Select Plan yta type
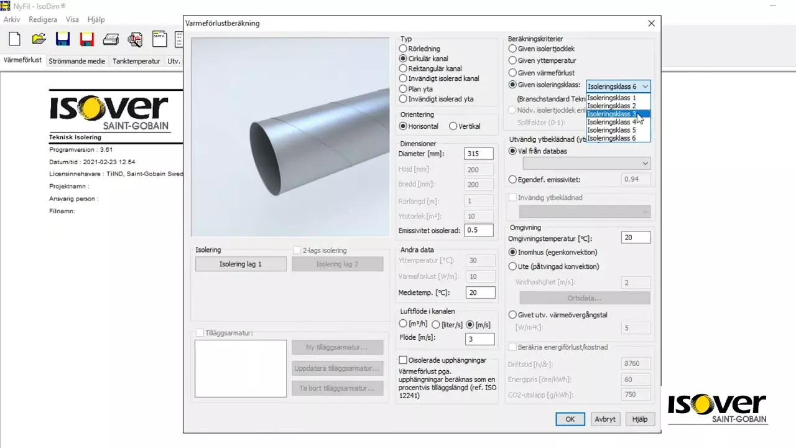The height and width of the screenshot is (448, 796). click(416, 89)
